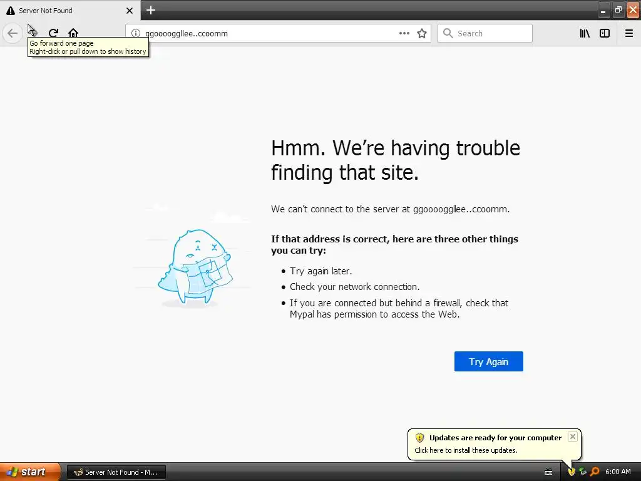Select Server Not Found taskbar button
This screenshot has width=641, height=481.
[116, 472]
